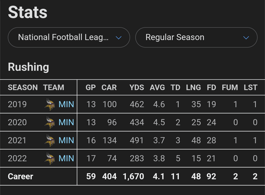Click the FUM column header
This screenshot has height=195, width=265.
tap(230, 87)
